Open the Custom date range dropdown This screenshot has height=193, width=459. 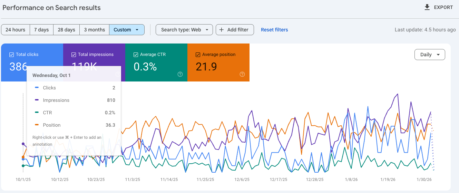coord(127,30)
